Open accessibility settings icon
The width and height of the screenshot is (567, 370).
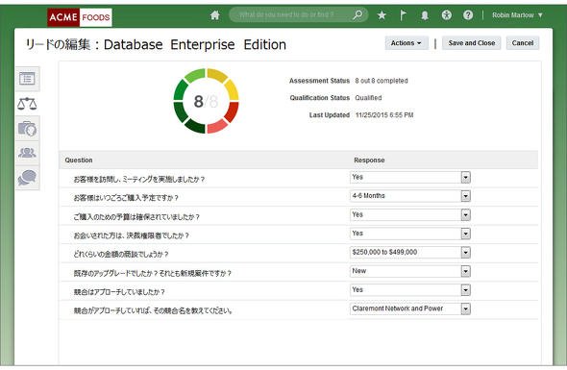[447, 14]
